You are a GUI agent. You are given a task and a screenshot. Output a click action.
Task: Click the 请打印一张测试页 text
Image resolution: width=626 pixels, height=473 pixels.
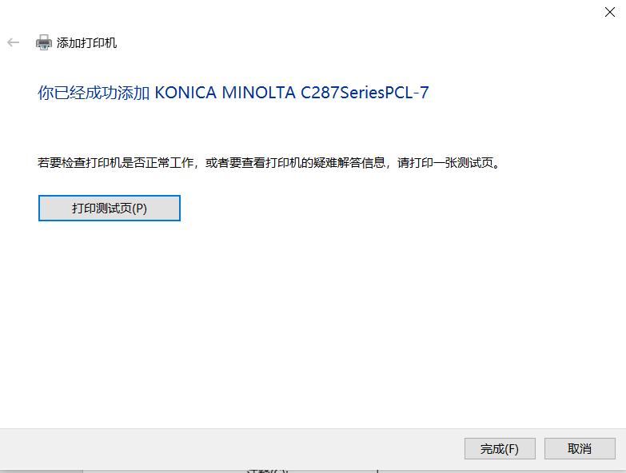point(445,163)
